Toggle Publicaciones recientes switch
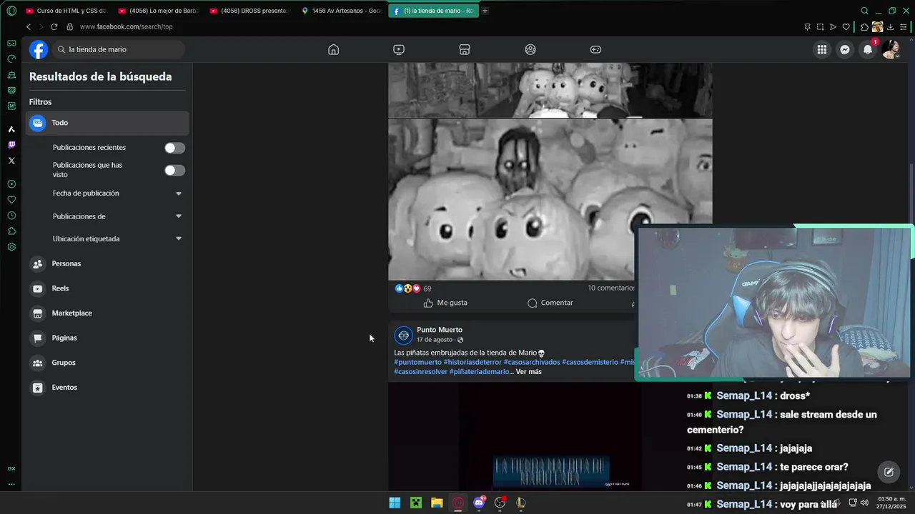Screen dimensions: 915x514 point(174,148)
